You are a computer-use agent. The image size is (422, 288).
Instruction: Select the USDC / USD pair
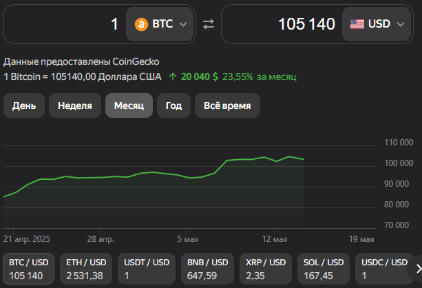coord(384,269)
